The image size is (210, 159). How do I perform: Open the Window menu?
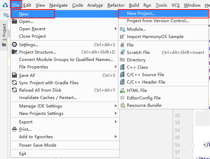click(192, 5)
